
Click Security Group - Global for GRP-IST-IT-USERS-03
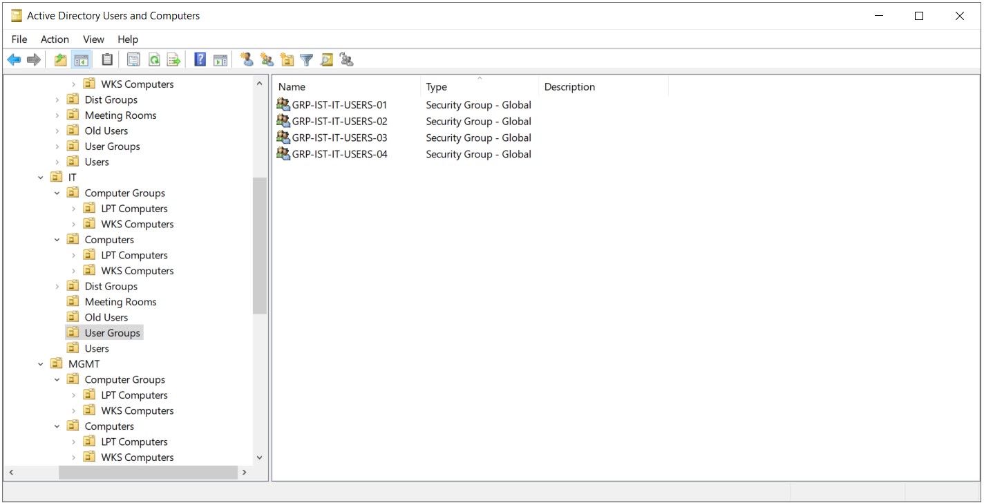[478, 137]
